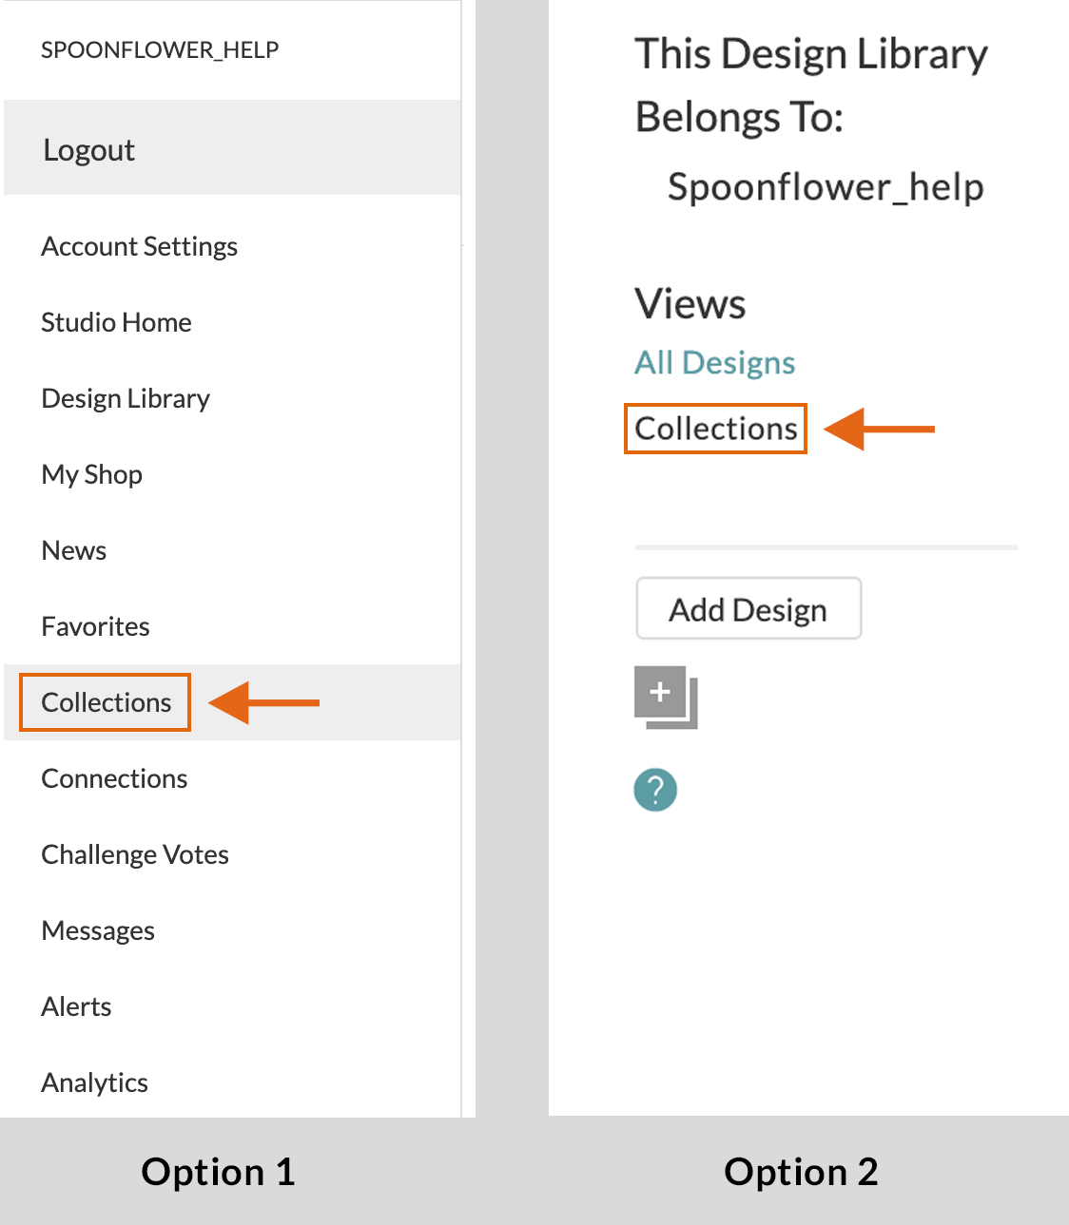Viewport: 1069px width, 1225px height.
Task: Click the Views heading
Action: coord(690,304)
